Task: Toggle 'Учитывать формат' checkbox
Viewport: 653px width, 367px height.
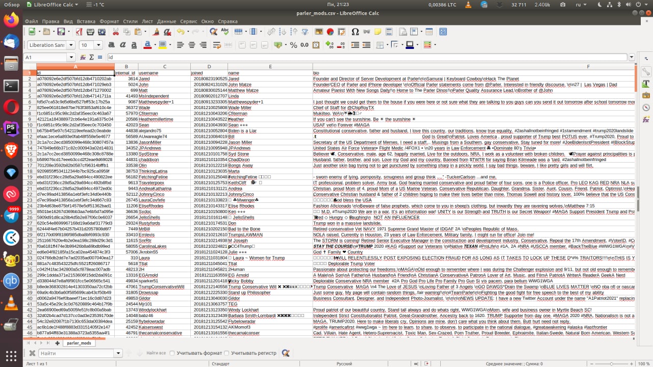Action: click(x=172, y=353)
